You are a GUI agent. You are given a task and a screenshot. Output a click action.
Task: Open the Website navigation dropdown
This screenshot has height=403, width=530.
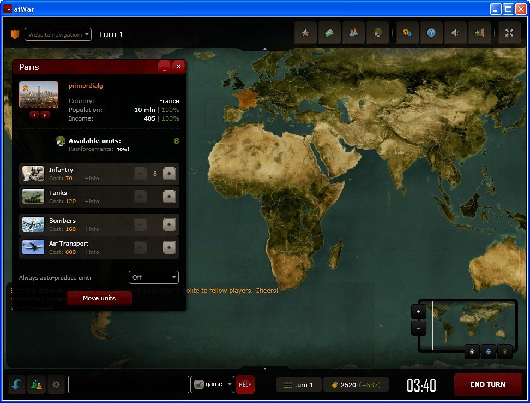tap(58, 34)
